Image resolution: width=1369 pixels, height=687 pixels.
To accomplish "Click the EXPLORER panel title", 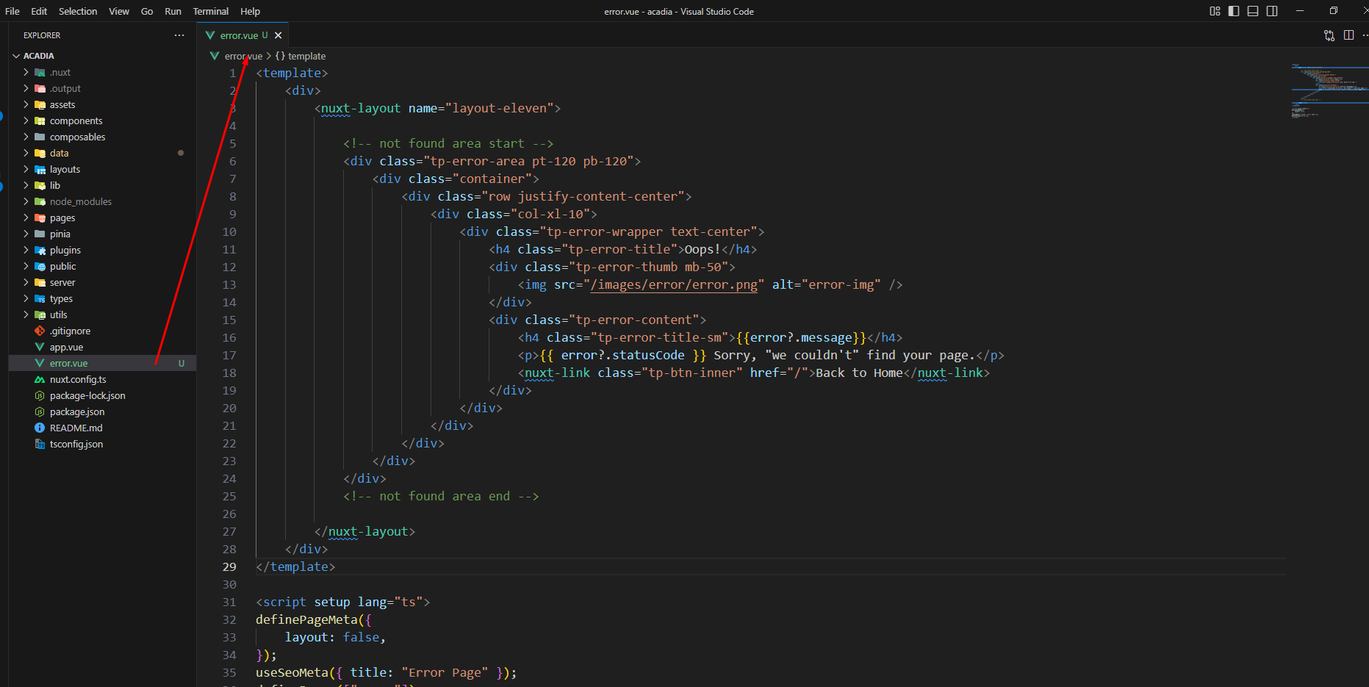I will [x=42, y=35].
